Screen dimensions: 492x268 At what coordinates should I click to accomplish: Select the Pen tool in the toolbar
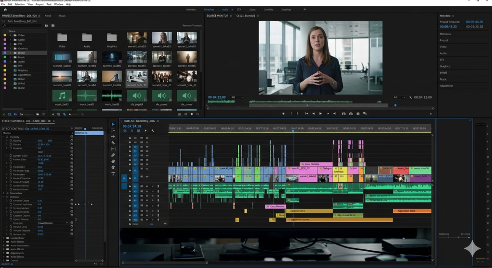point(113,155)
